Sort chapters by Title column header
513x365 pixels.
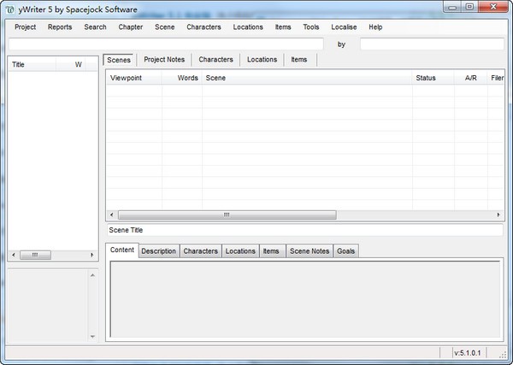tap(32, 64)
